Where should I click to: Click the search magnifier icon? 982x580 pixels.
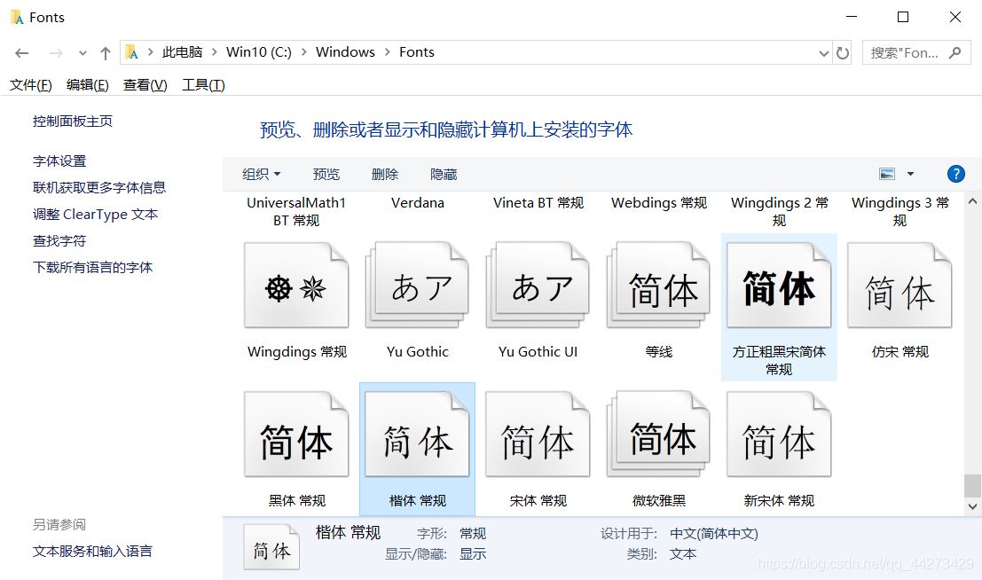click(x=955, y=52)
